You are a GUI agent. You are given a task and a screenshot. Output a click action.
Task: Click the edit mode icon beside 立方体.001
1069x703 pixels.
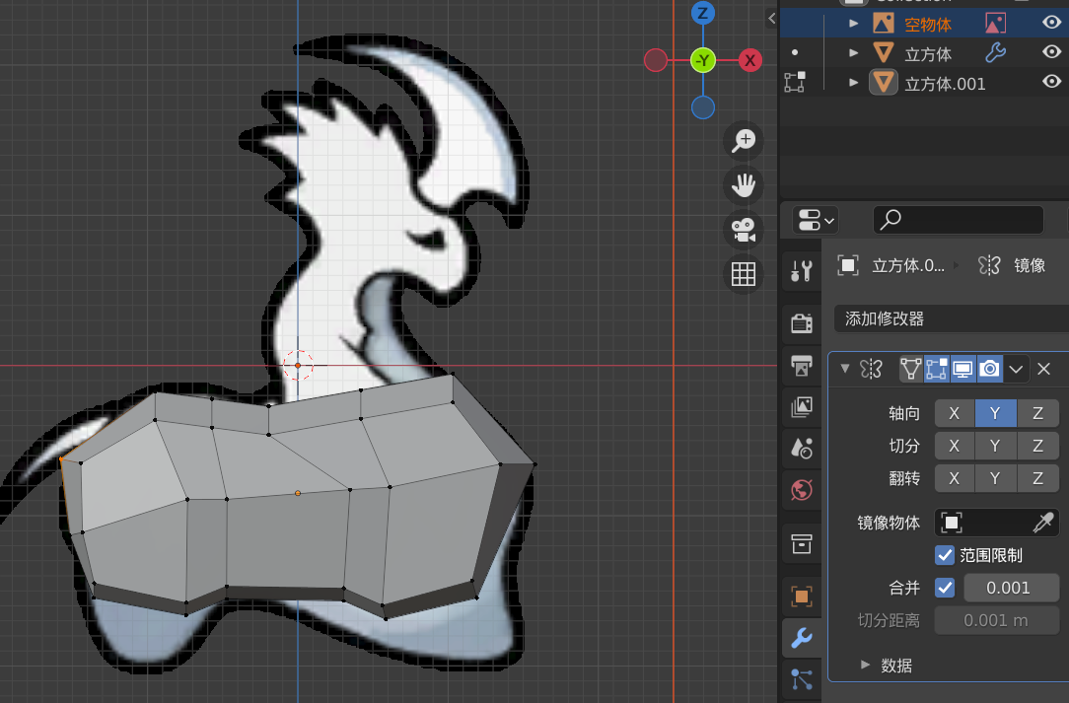coord(795,82)
